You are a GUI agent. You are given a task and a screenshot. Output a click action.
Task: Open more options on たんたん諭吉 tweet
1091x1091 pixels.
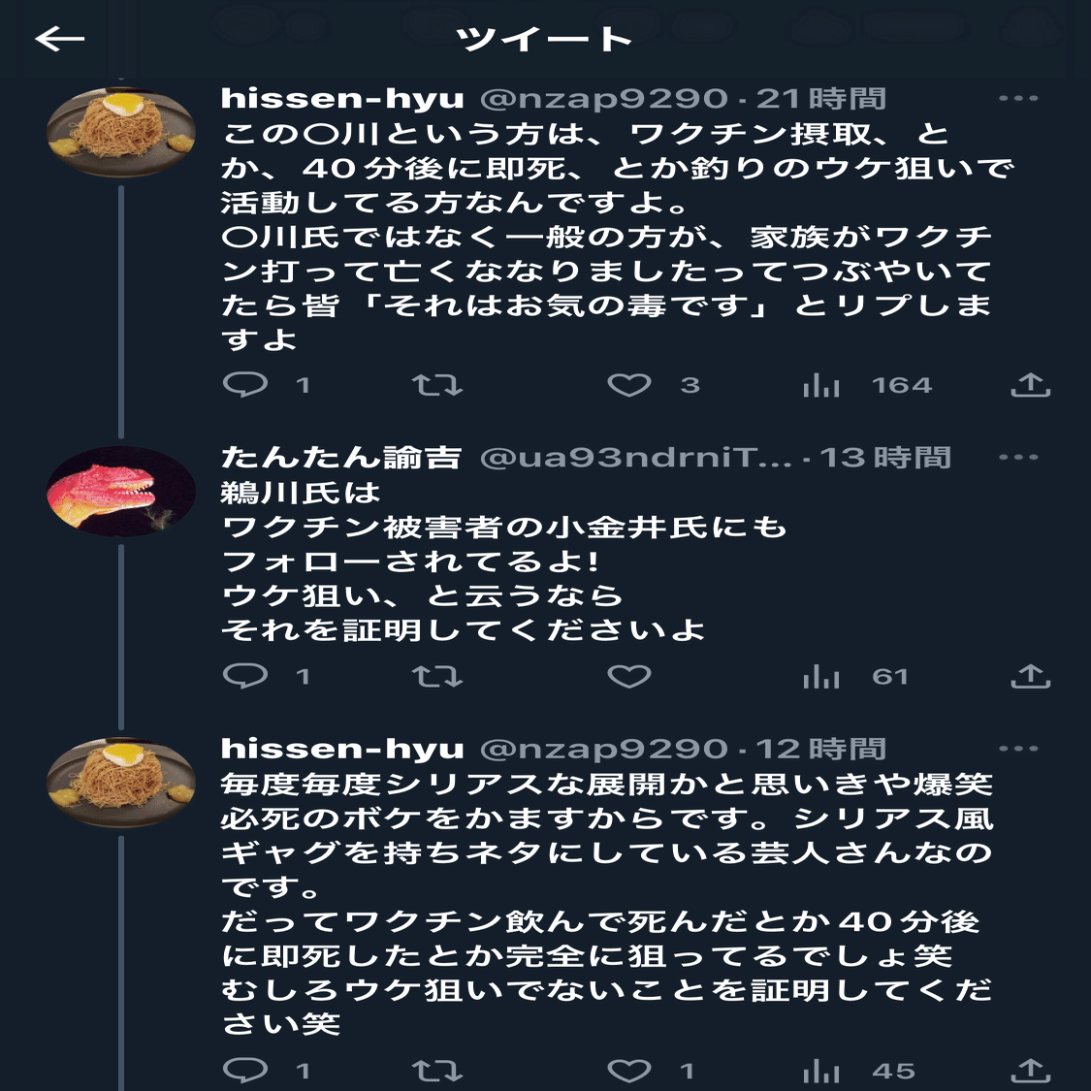[x=1018, y=457]
